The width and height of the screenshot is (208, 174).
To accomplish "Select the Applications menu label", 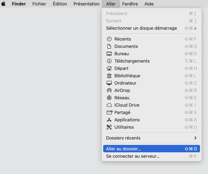I will click(x=127, y=120).
